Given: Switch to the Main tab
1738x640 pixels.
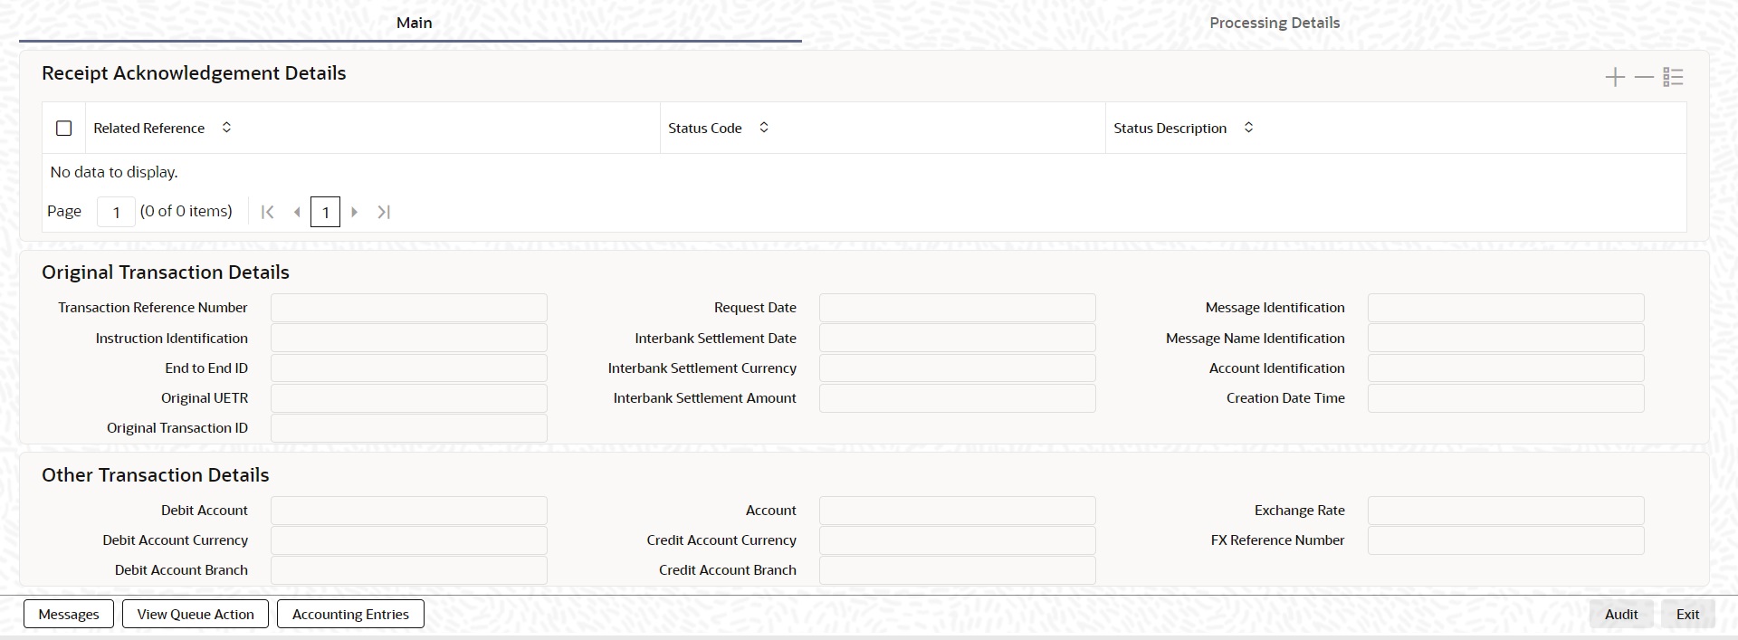Looking at the screenshot, I should 414,23.
